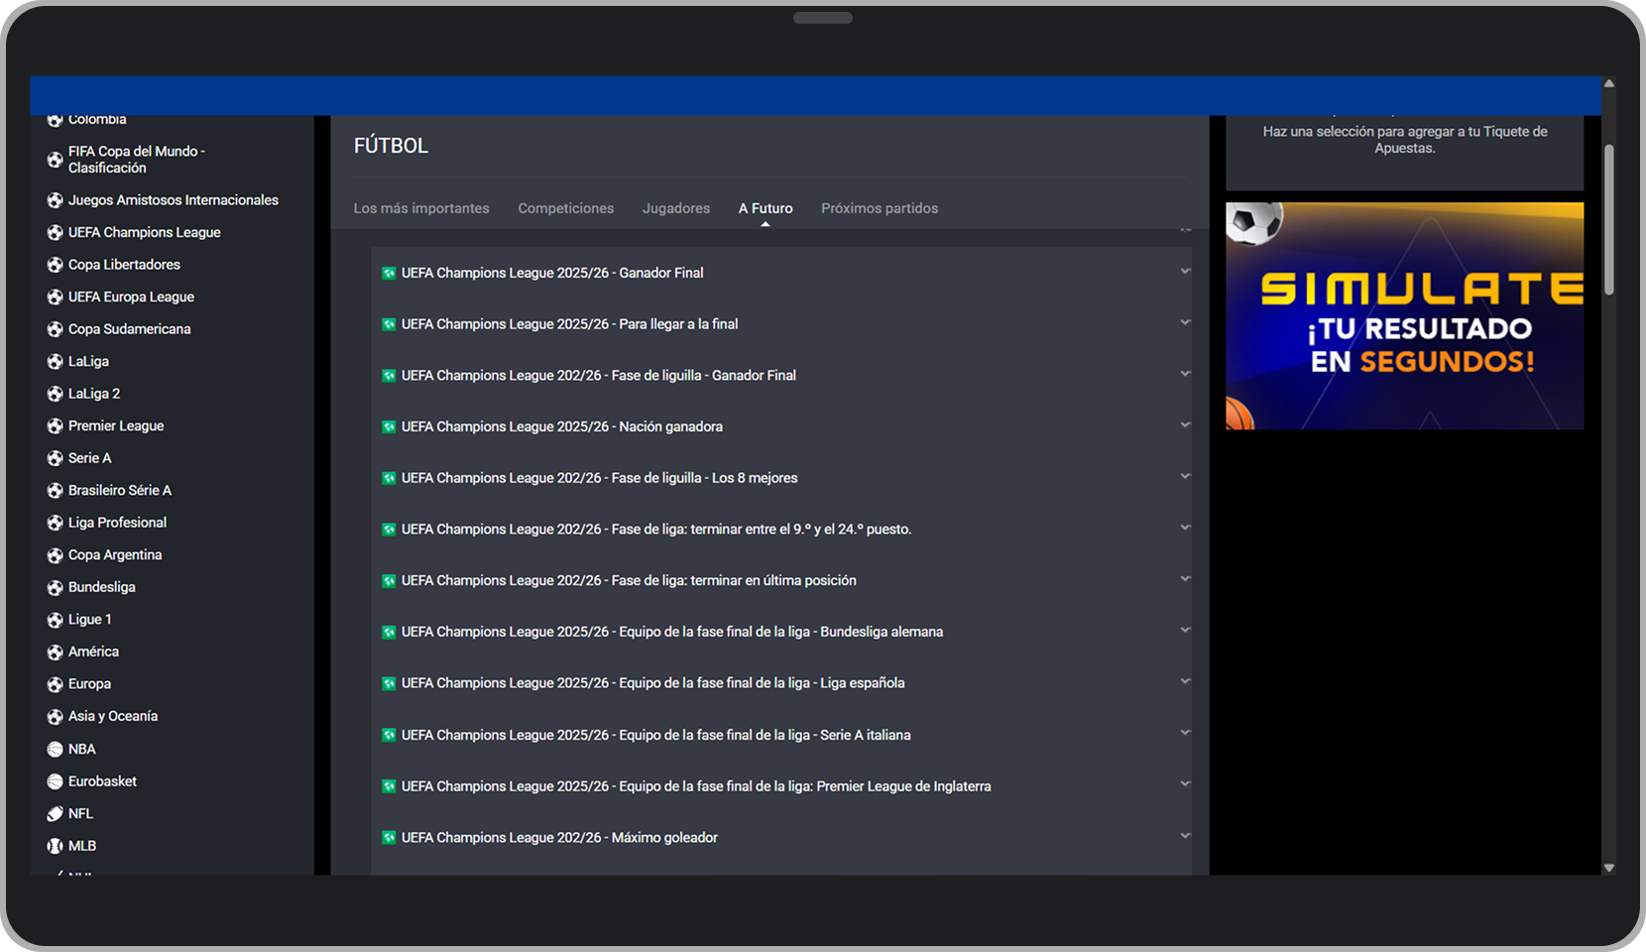This screenshot has width=1646, height=952.
Task: Open UEFA Champions League 2025/26 - Ganador Final row
Action: 781,273
